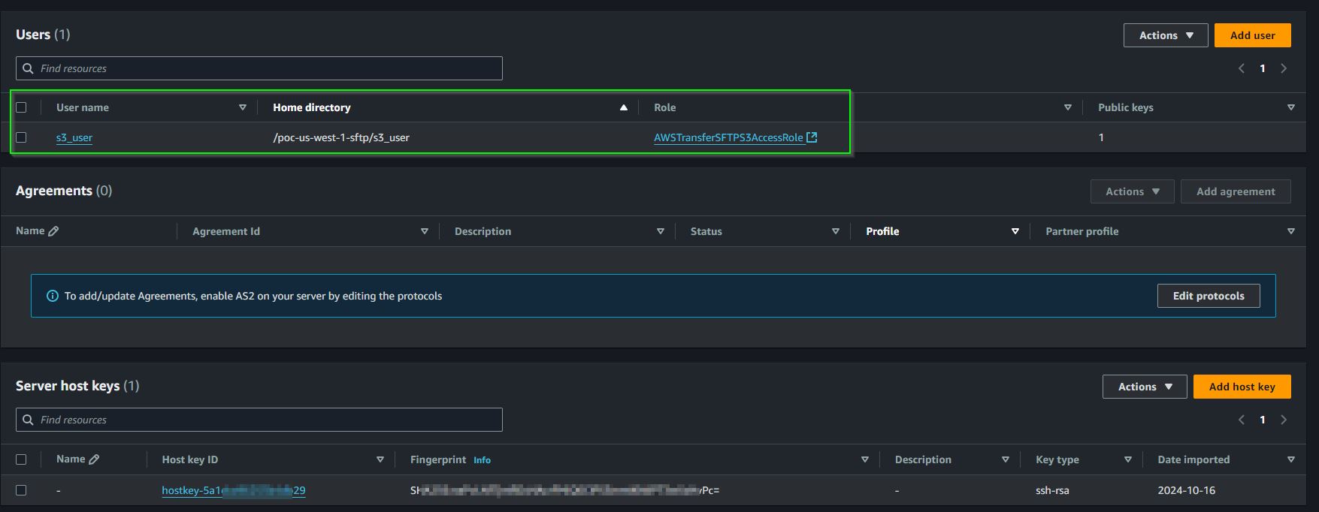Screen dimensions: 1319x512
Task: Sort the Fingerprint column arrow
Action: (x=864, y=459)
